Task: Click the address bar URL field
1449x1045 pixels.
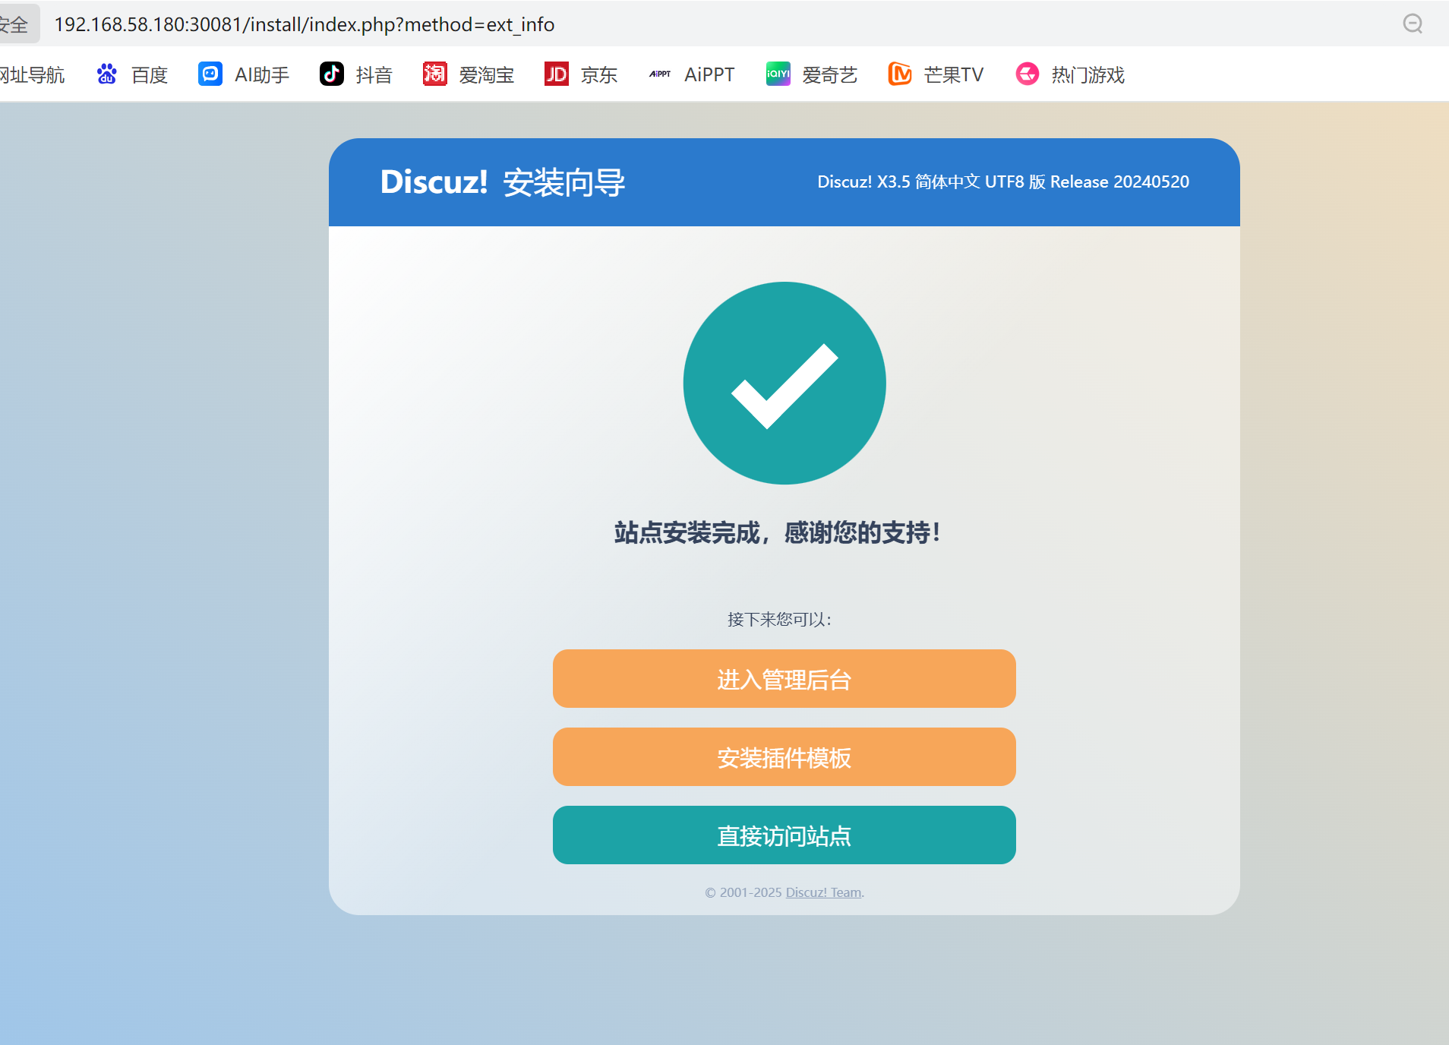Action: point(305,24)
